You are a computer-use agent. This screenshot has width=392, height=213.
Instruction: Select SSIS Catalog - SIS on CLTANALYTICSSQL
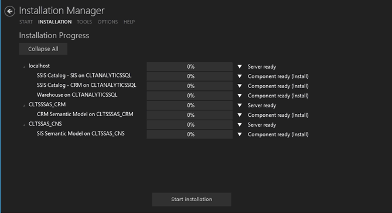84,75
